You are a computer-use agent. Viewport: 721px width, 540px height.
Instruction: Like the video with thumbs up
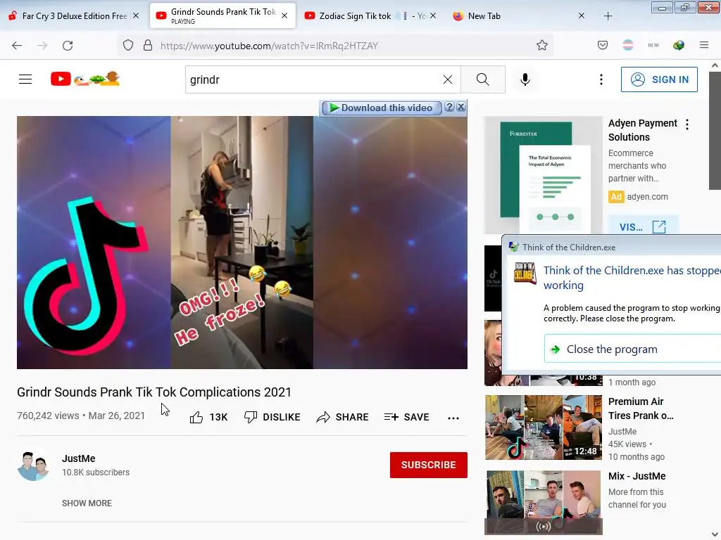(196, 417)
